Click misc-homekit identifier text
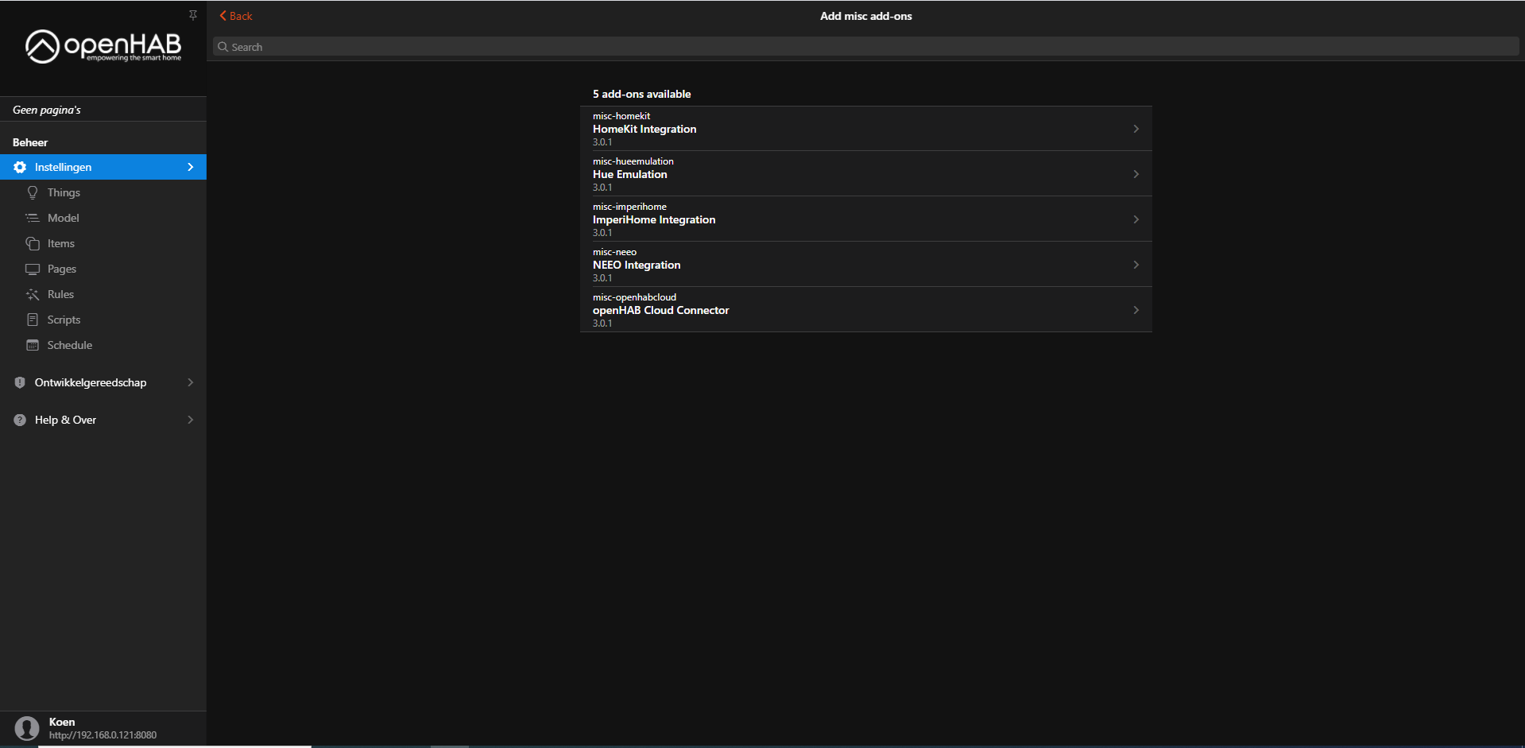Viewport: 1525px width, 748px height. 621,116
